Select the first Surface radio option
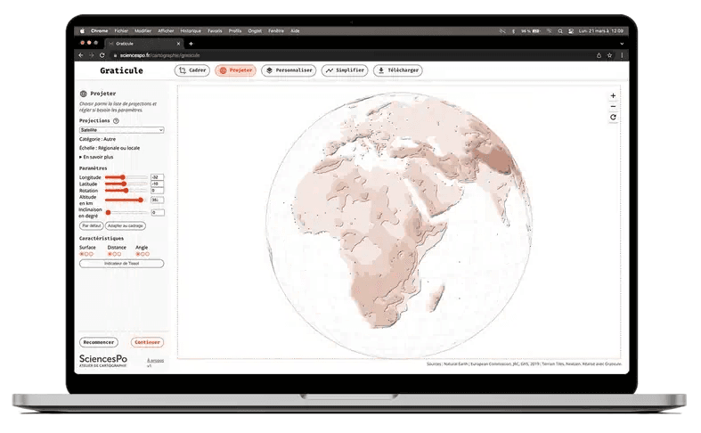The image size is (701, 433). pyautogui.click(x=82, y=254)
